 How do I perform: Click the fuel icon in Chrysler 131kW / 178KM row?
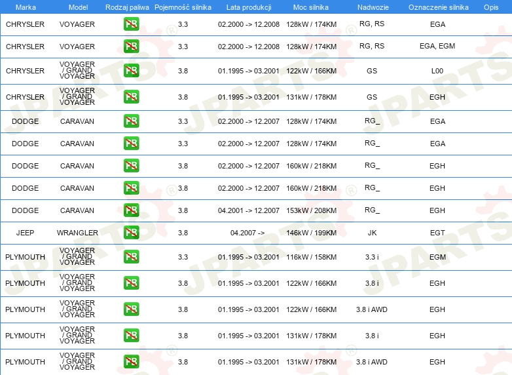(x=131, y=97)
